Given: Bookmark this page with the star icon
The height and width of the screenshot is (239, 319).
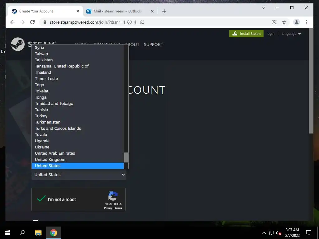Looking at the screenshot, I should (284, 22).
